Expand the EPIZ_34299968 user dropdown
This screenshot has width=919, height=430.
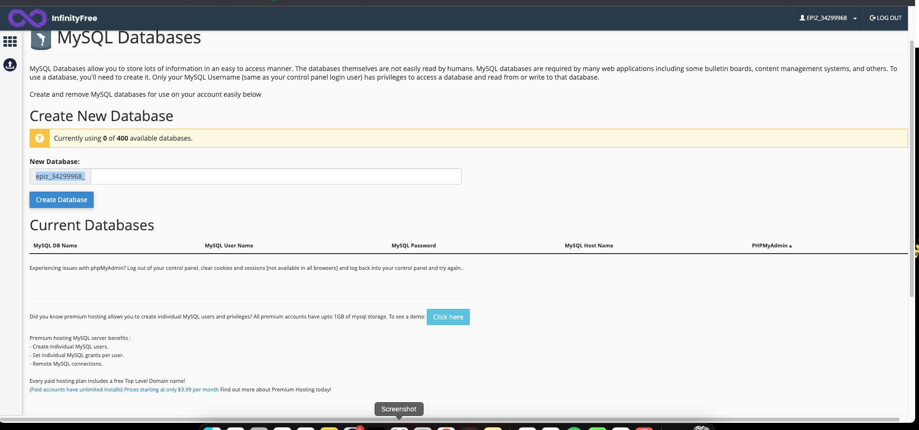click(828, 18)
